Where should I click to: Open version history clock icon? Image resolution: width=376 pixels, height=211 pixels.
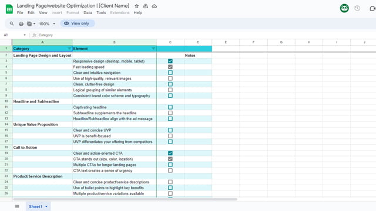[x=357, y=8]
